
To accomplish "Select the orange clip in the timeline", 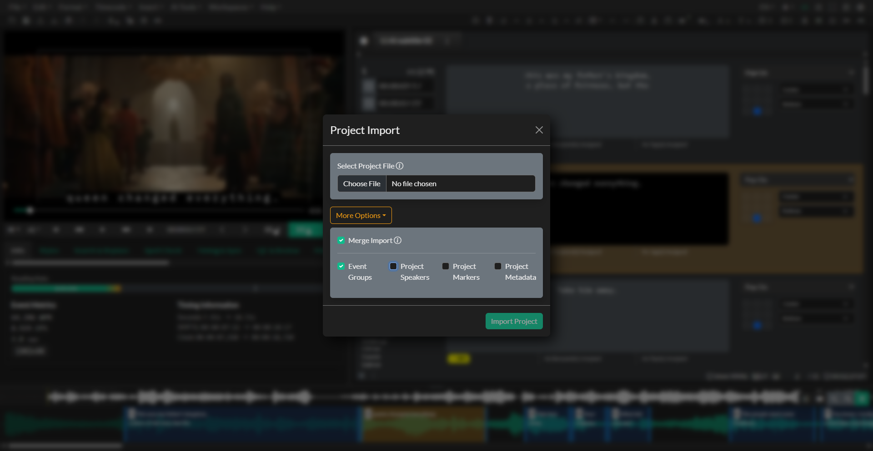I will click(x=423, y=425).
